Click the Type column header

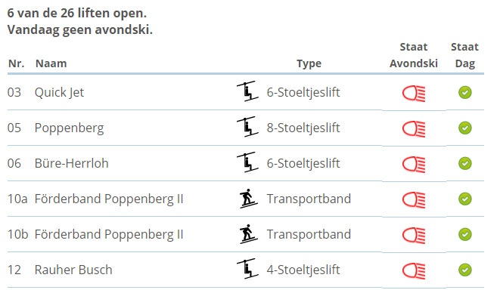pos(309,63)
